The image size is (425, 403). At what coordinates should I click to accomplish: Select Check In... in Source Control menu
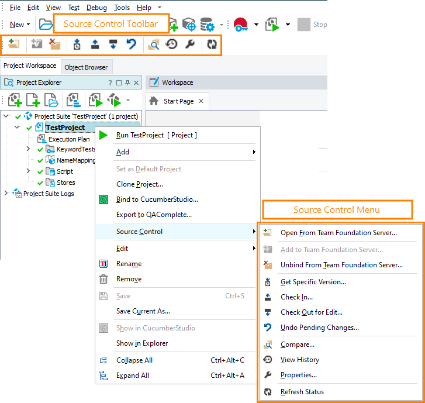coord(296,297)
